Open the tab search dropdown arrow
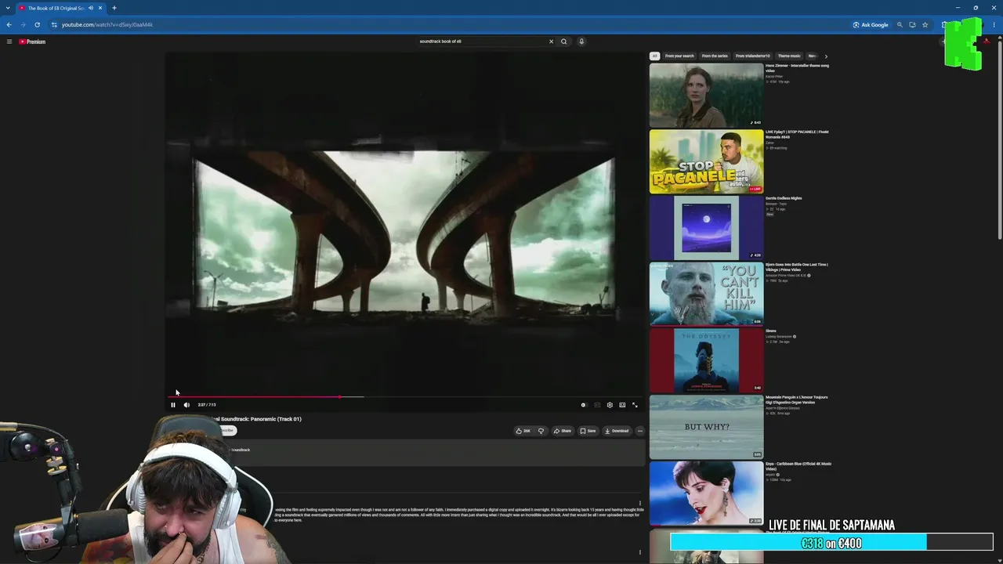1003x564 pixels. pos(8,8)
